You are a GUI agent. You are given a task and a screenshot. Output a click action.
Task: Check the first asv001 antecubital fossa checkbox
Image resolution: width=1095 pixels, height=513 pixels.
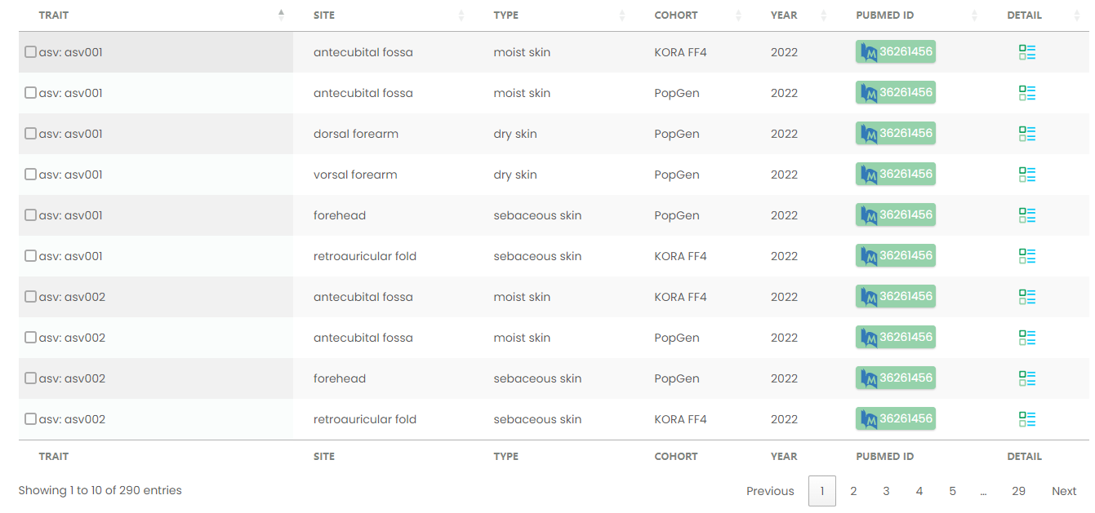point(30,52)
